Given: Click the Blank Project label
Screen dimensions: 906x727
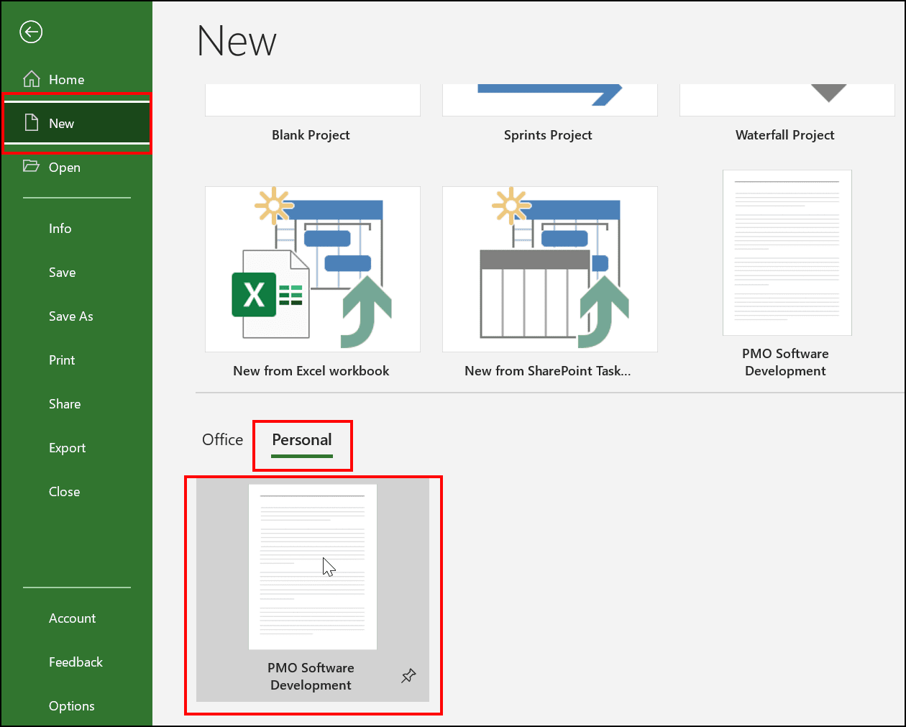Looking at the screenshot, I should pos(311,135).
